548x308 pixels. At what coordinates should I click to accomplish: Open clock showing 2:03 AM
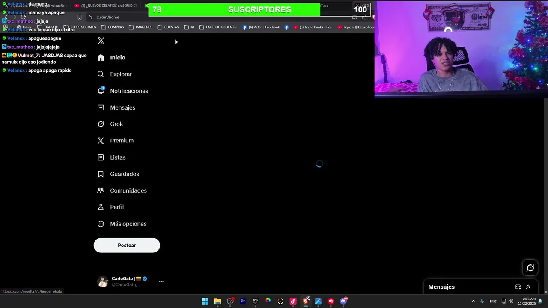527,301
